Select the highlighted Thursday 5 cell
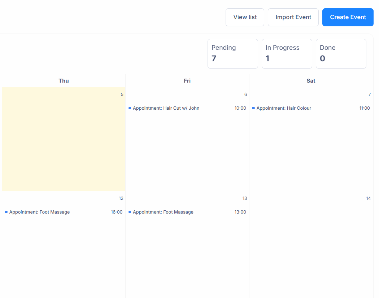379x298 pixels. tap(64, 144)
